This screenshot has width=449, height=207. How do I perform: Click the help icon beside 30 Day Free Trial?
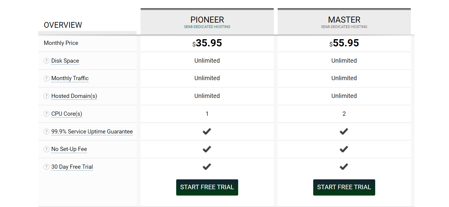pyautogui.click(x=46, y=167)
